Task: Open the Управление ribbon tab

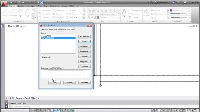Action: [x=54, y=6]
